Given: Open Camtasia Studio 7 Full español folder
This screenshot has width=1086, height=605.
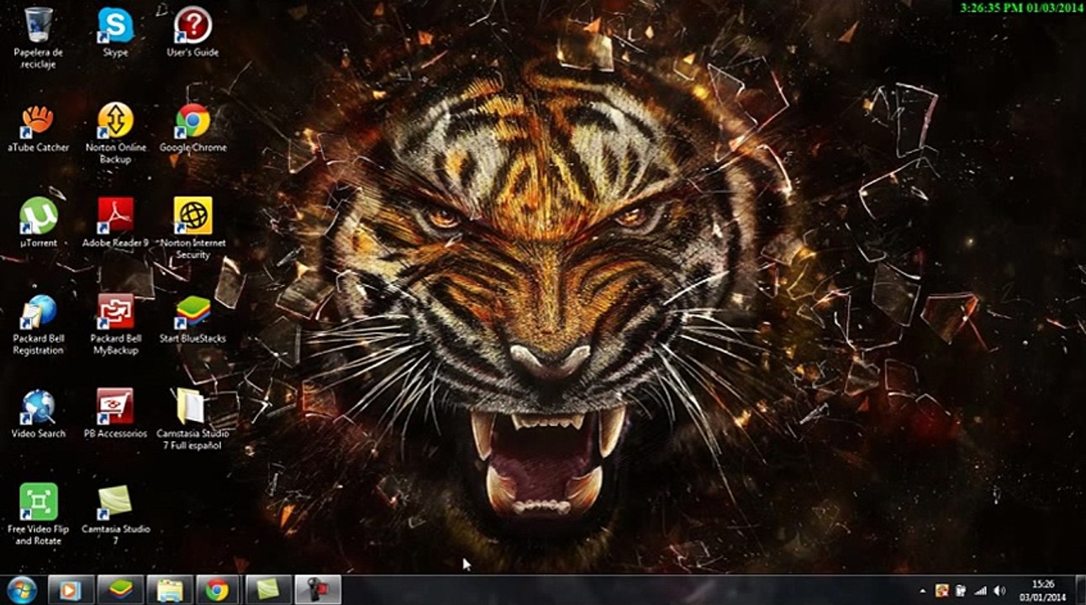Looking at the screenshot, I should [x=192, y=419].
